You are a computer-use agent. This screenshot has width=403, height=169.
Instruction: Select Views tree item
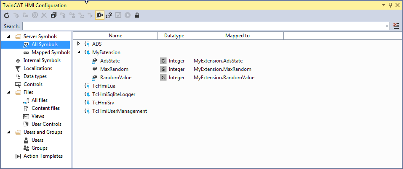pyautogui.click(x=38, y=116)
